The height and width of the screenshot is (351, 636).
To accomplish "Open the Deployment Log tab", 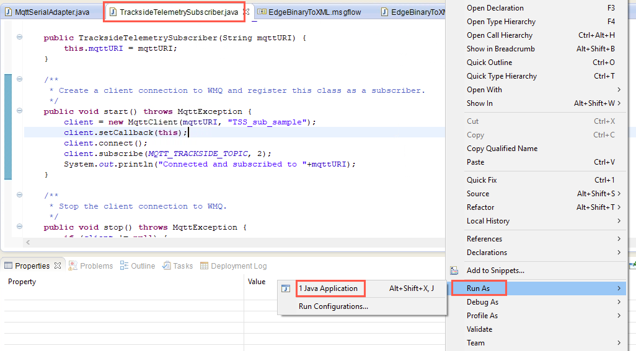I will (233, 266).
